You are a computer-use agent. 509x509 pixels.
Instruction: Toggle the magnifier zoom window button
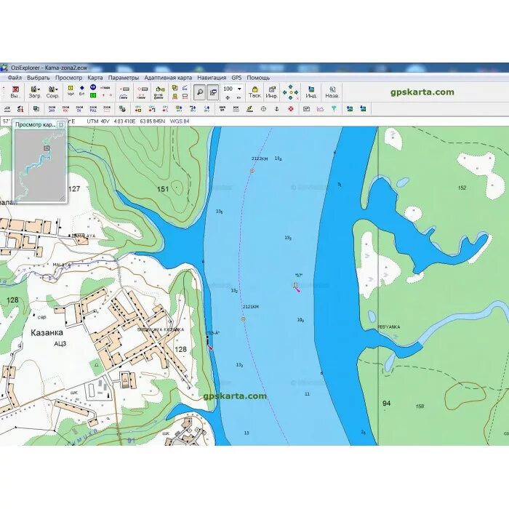coord(200,92)
